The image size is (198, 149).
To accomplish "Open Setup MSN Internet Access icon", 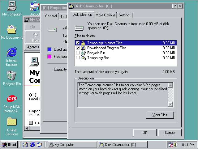I will [12, 104].
